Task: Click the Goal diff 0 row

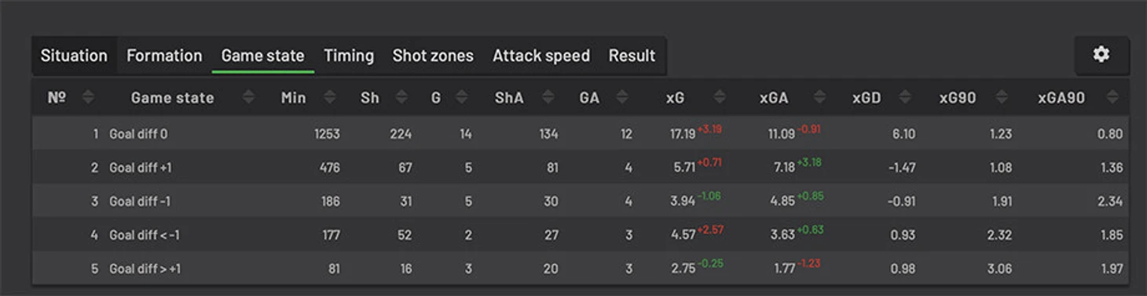Action: coord(581,134)
